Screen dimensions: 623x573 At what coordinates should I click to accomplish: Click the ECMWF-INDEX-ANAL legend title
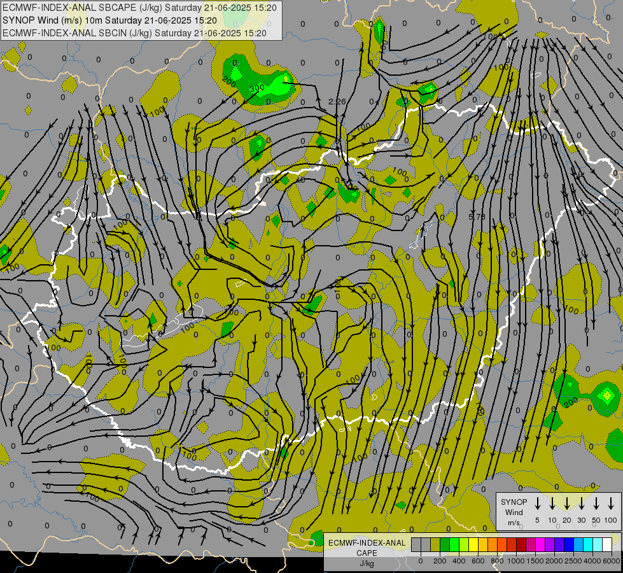point(367,543)
